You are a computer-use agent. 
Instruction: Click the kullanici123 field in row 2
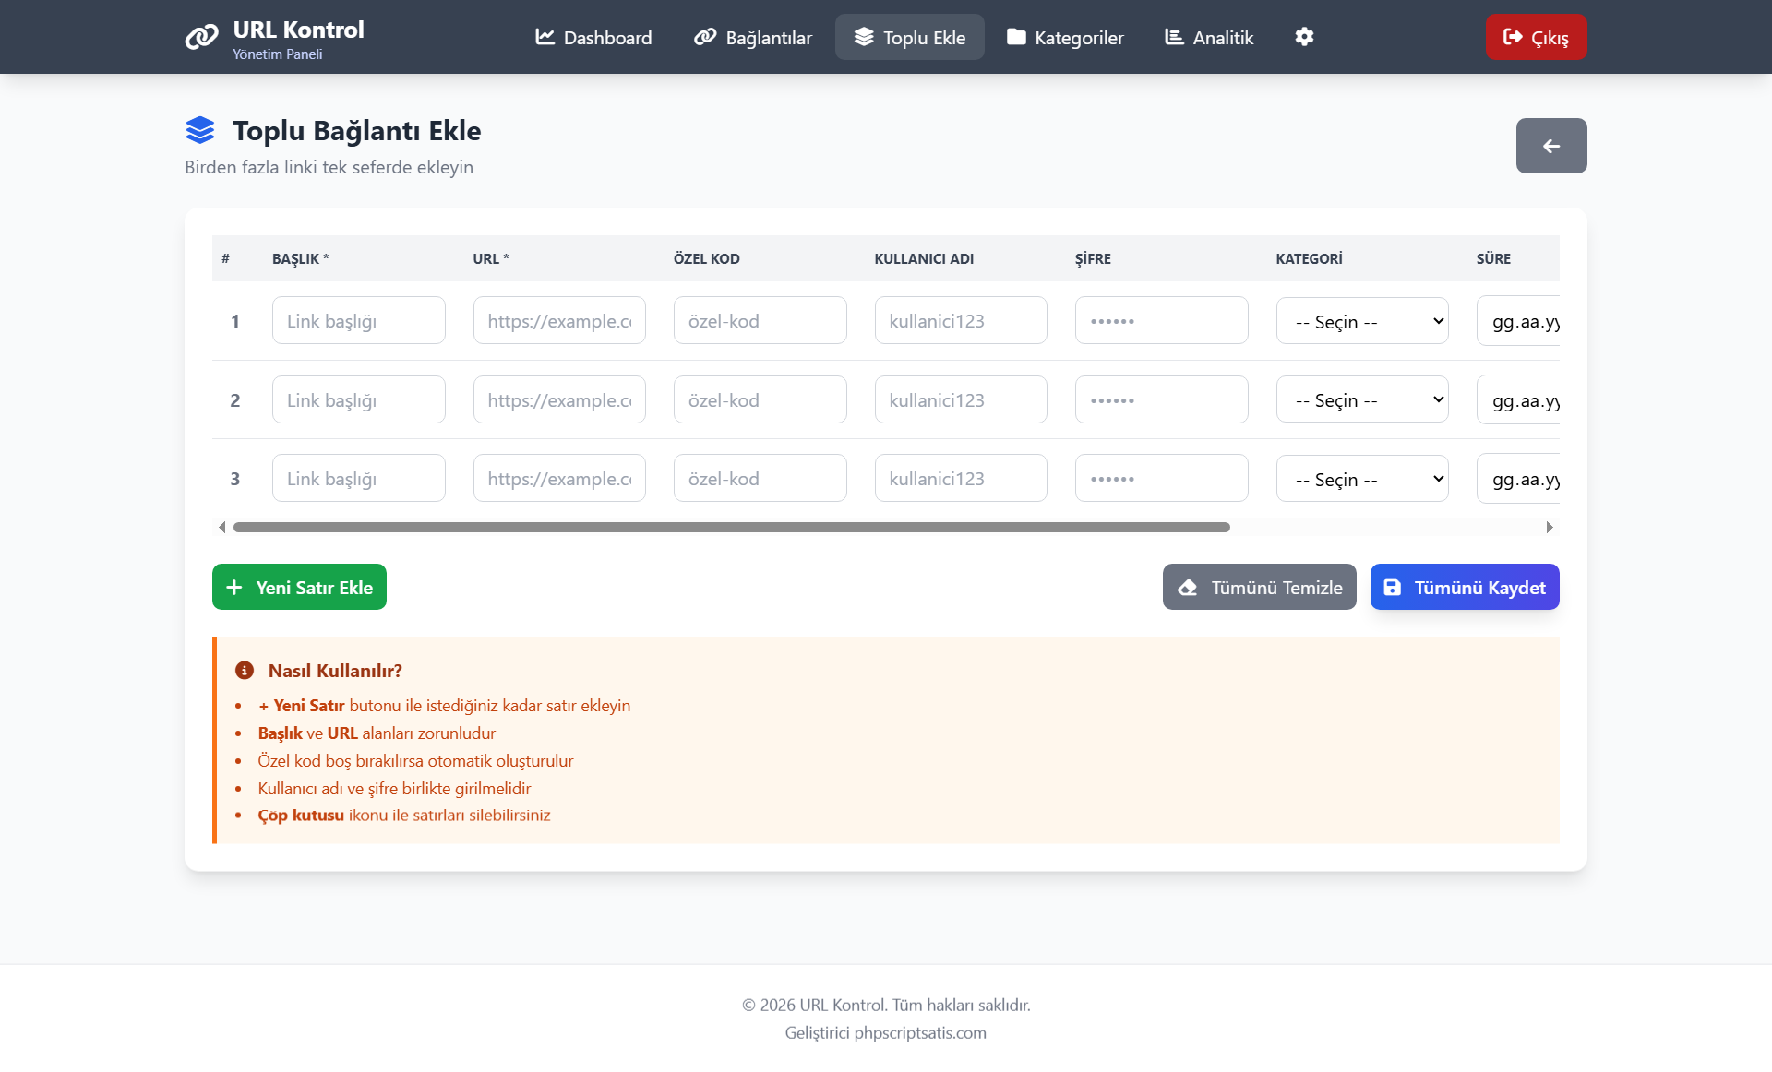[x=961, y=399]
